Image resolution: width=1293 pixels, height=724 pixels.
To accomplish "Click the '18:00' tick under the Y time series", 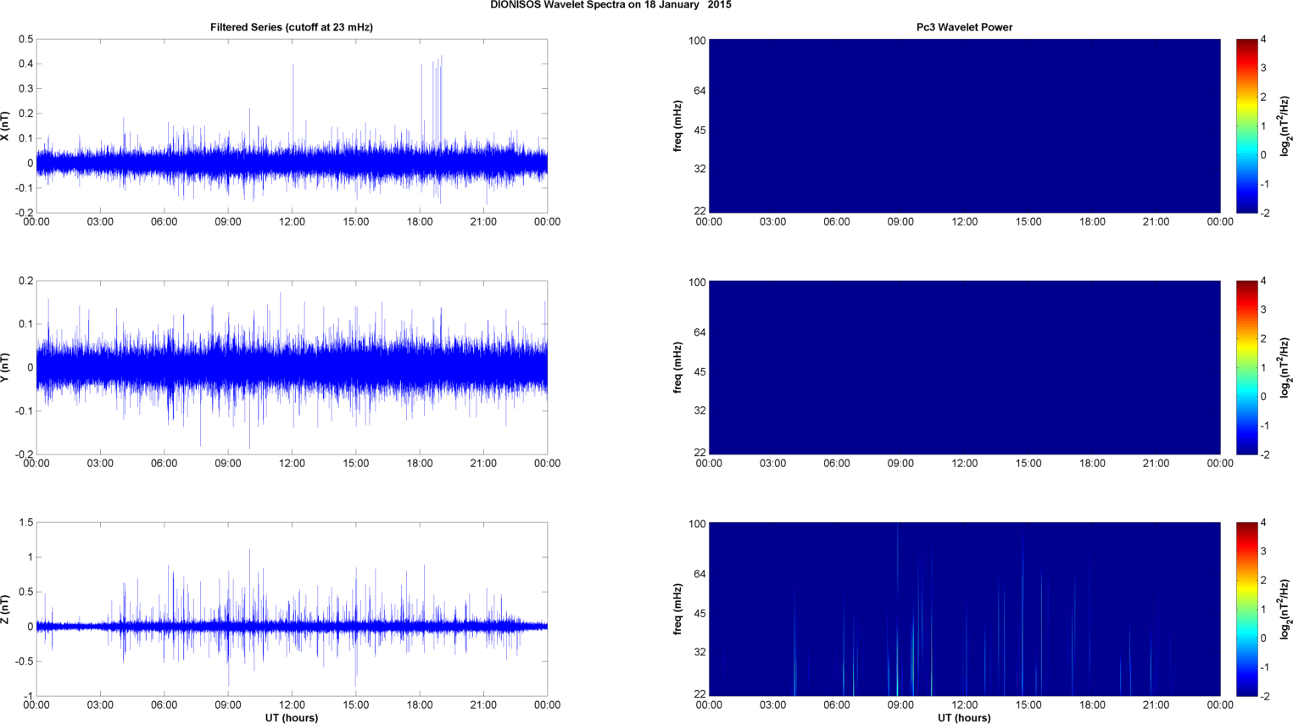I will tap(420, 464).
